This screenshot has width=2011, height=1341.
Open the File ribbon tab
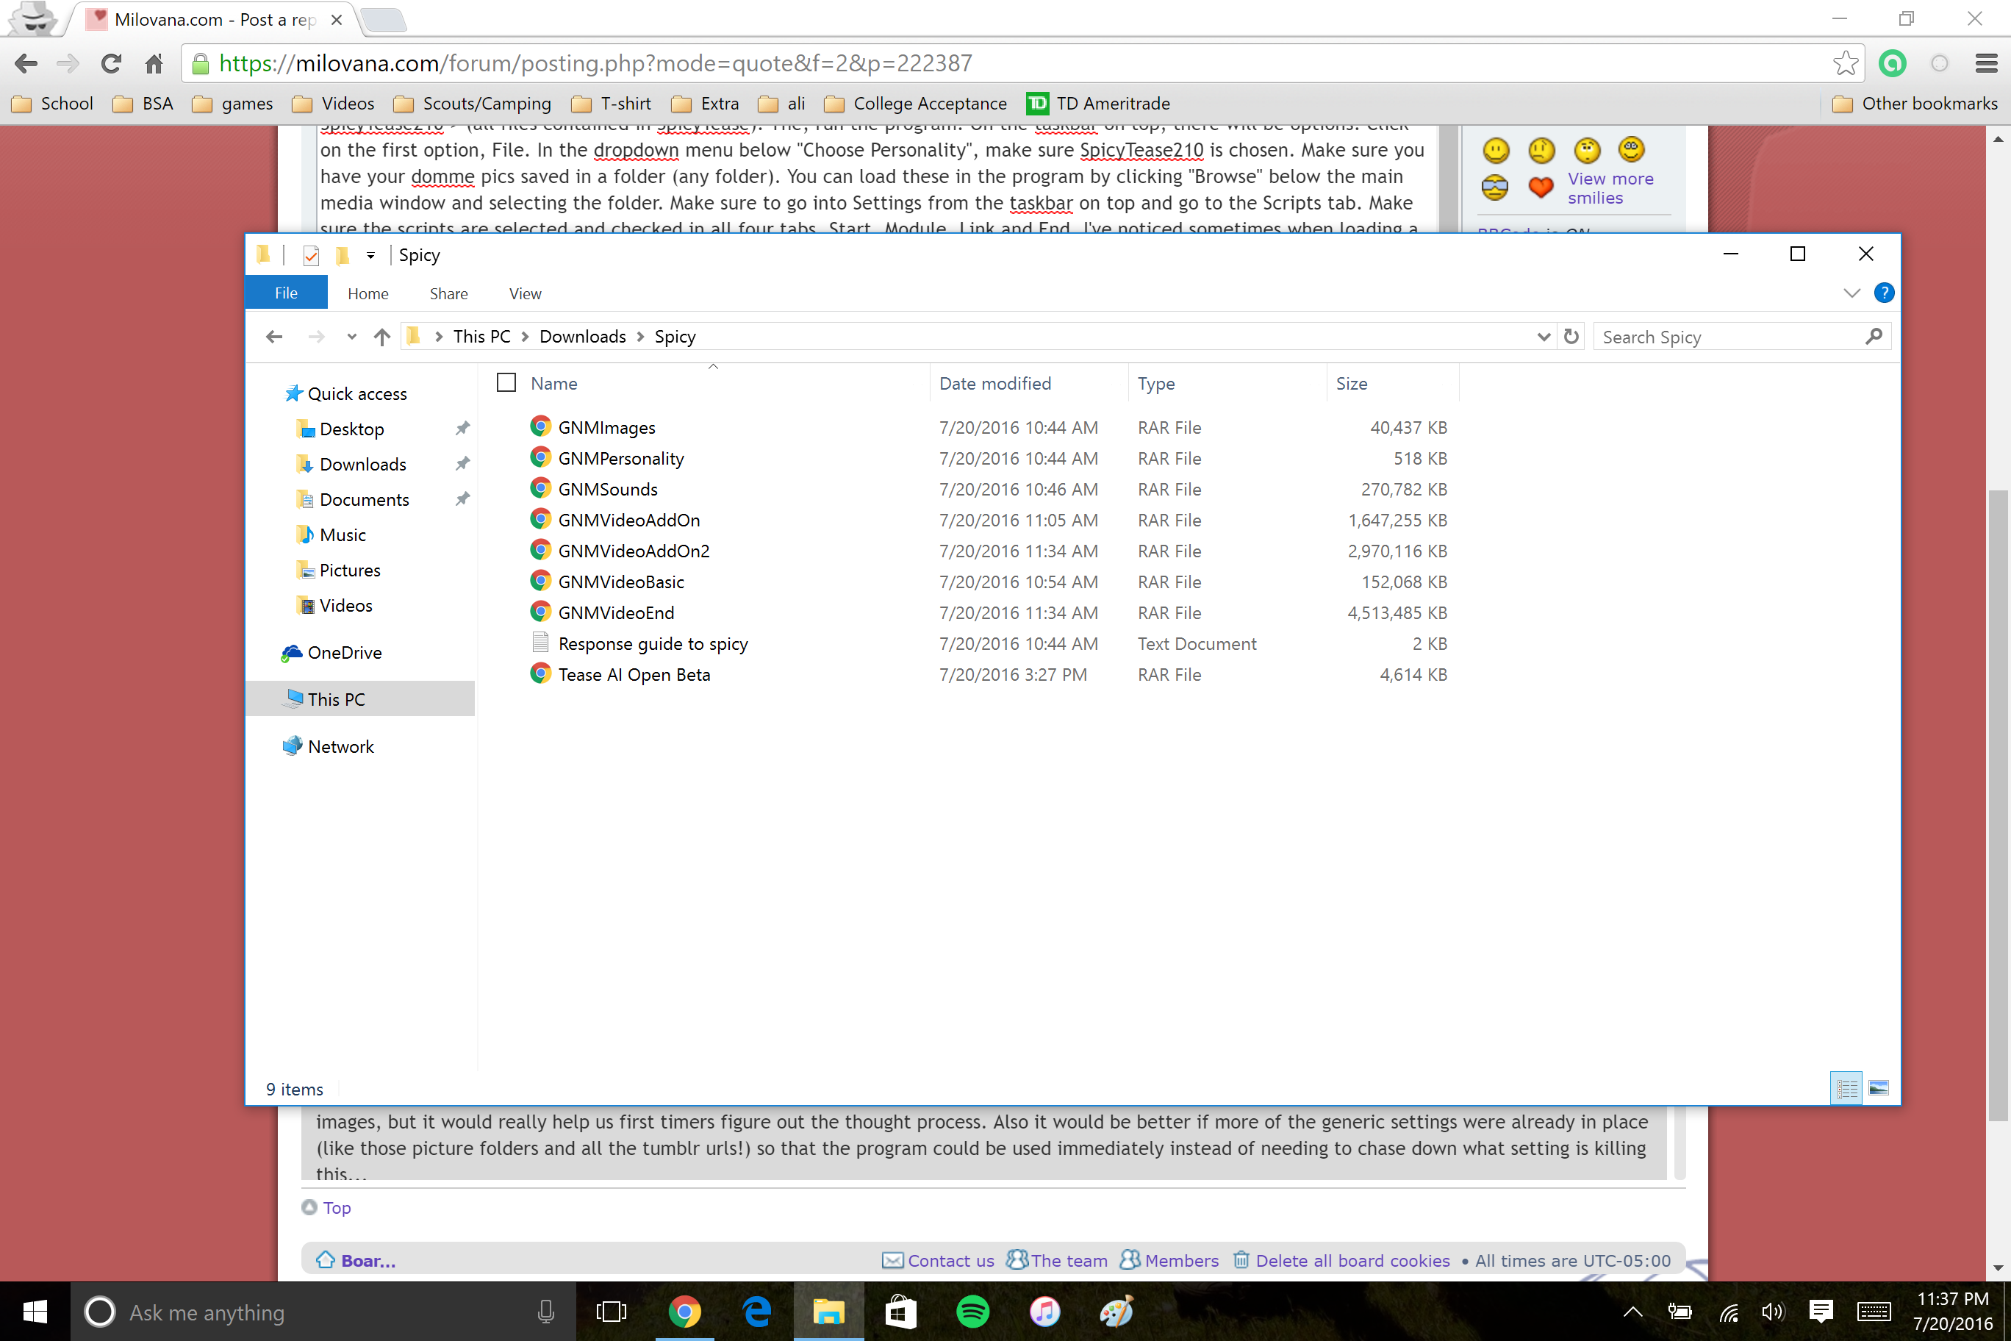[287, 293]
